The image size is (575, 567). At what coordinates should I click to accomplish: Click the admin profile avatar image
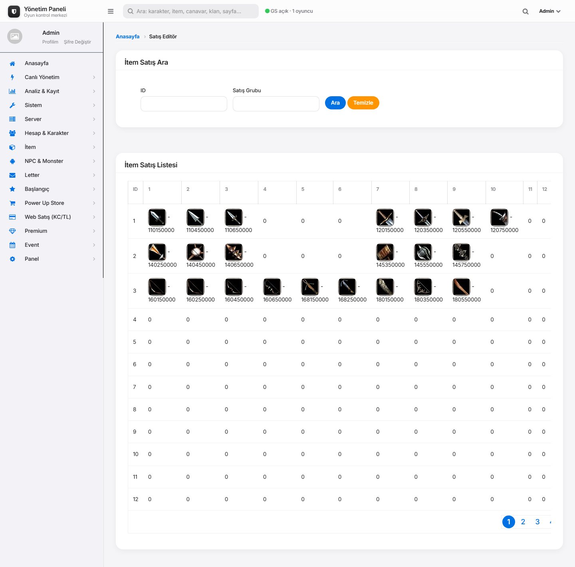click(15, 36)
